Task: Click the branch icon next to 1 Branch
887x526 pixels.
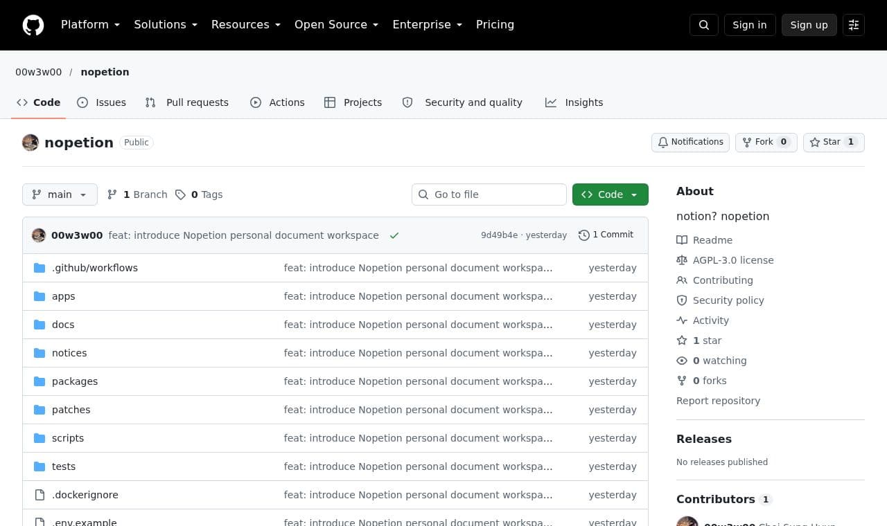Action: tap(112, 194)
